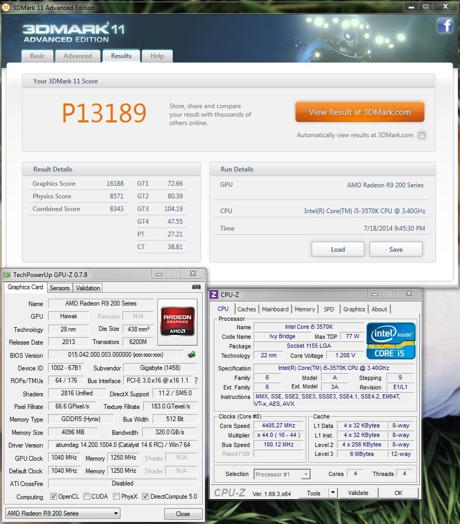The image size is (460, 524).
Task: Click the Load button in Run Details
Action: (x=338, y=249)
